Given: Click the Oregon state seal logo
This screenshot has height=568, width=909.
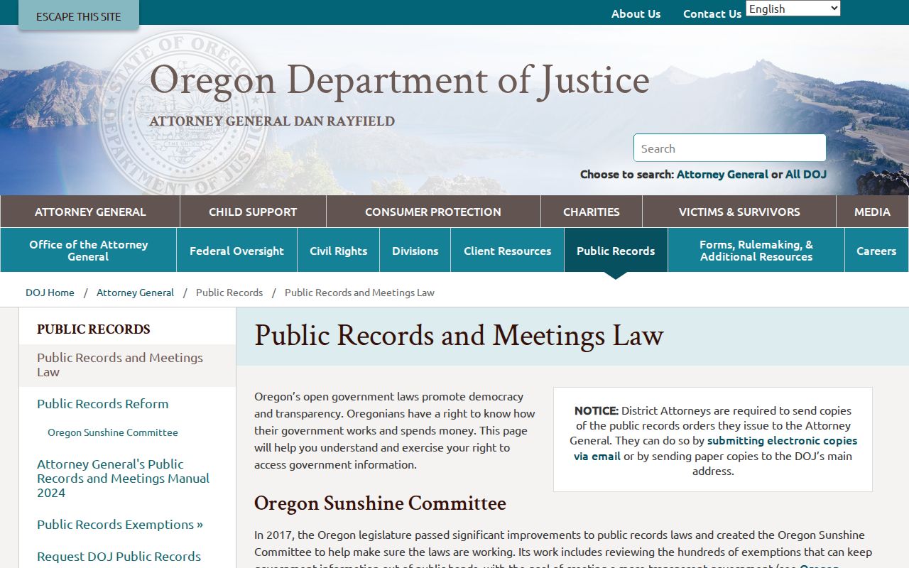Looking at the screenshot, I should point(185,114).
